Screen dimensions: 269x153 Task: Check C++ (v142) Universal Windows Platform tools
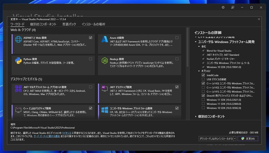click(203, 87)
